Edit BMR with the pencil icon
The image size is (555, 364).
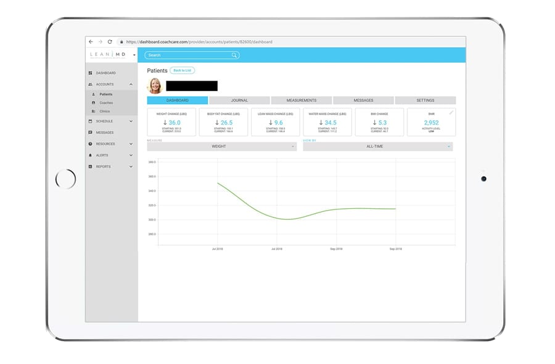pos(451,113)
